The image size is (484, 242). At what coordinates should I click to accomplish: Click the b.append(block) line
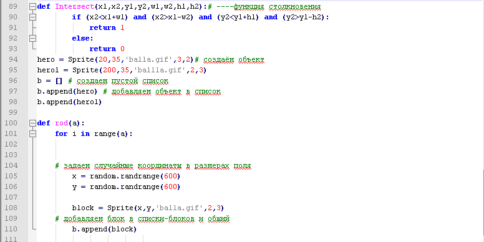coord(104,230)
